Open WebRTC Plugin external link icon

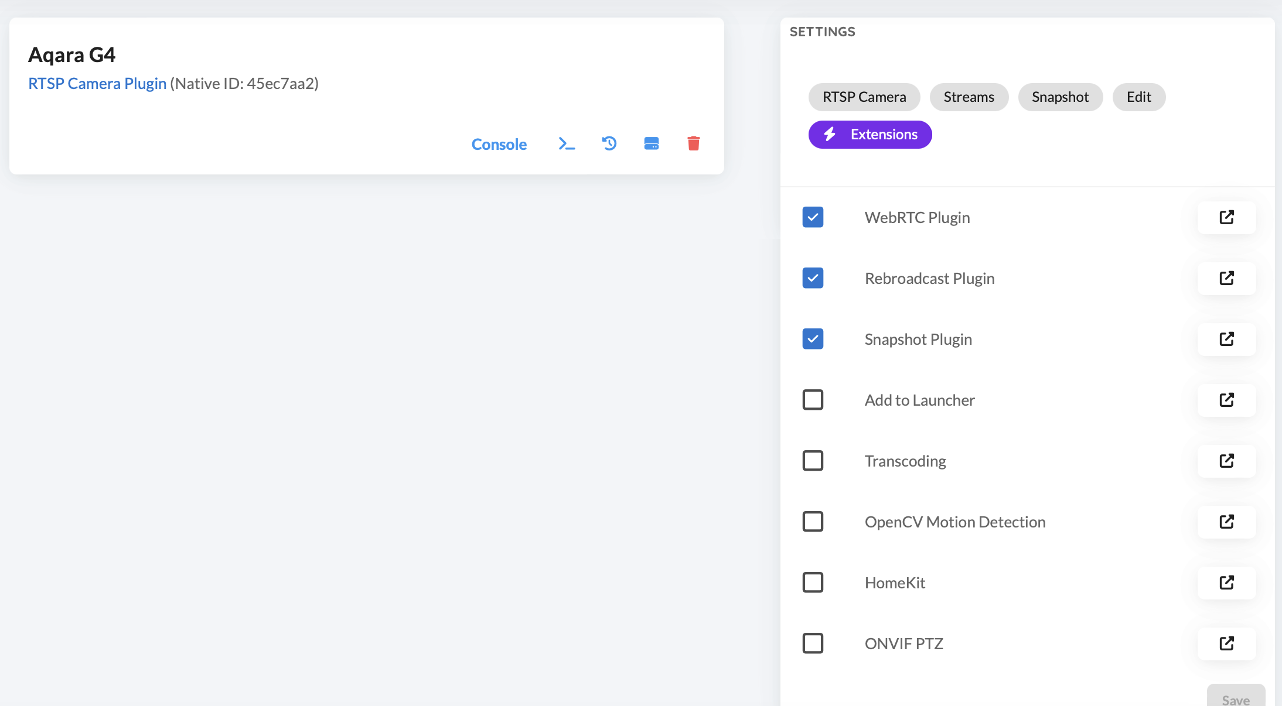click(1226, 218)
